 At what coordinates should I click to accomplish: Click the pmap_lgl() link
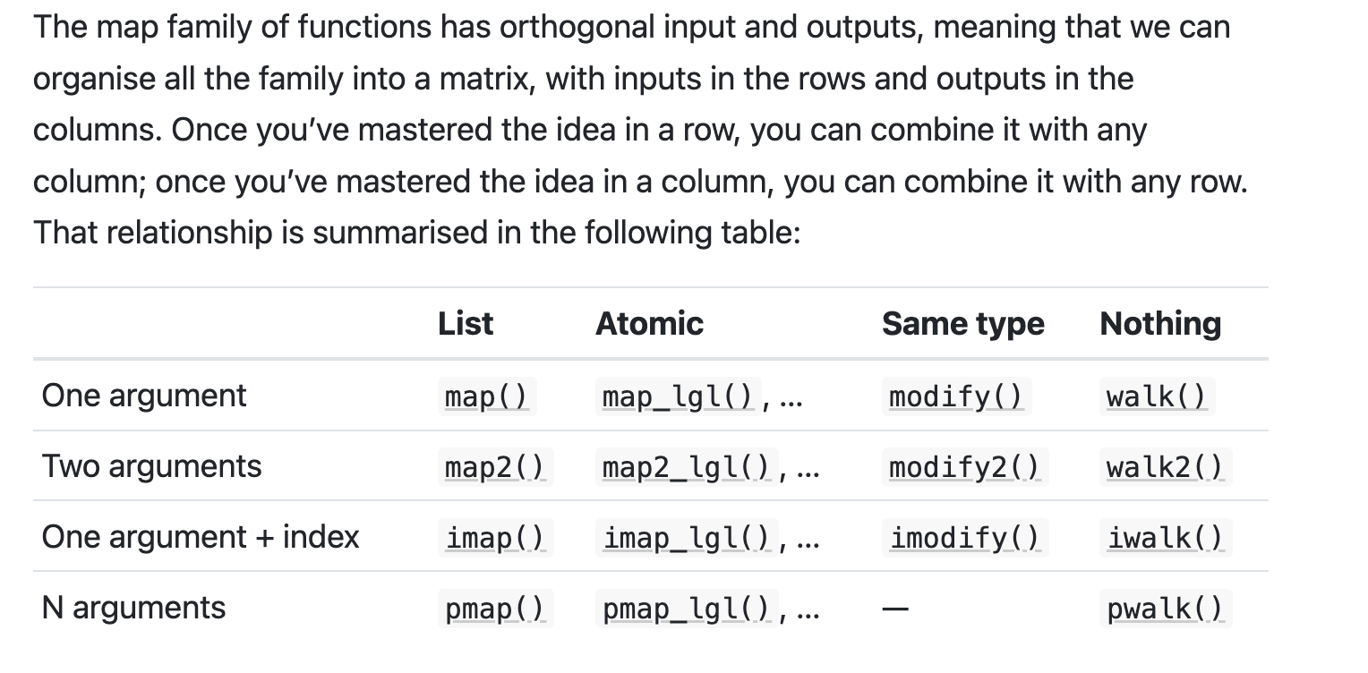click(687, 609)
